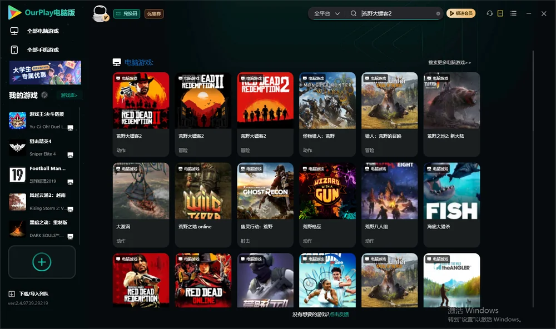
Task: Open Red Dead Redemption bottom-row card
Action: [x=141, y=280]
